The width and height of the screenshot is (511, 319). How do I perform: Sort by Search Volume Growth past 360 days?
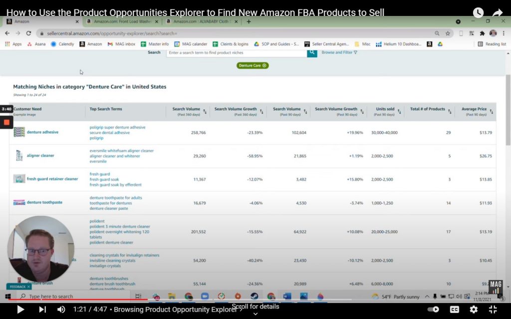coord(261,112)
